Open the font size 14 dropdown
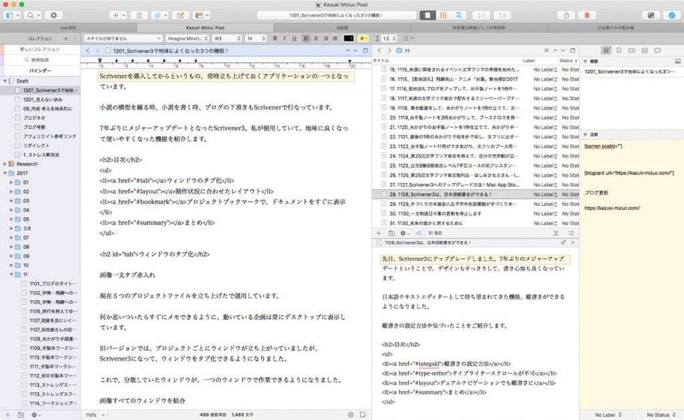684x420 pixels. click(256, 38)
